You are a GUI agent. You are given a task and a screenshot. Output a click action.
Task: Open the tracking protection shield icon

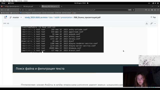tap(20, 10)
